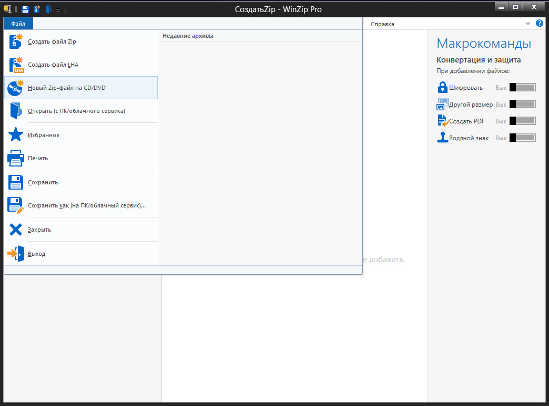This screenshot has width=549, height=406.
Task: Expand the quick access toolbar customize arrow
Action: [58, 10]
